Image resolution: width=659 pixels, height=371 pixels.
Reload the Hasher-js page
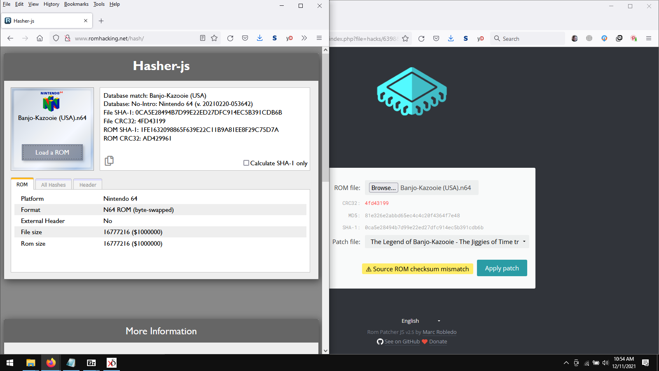[230, 38]
